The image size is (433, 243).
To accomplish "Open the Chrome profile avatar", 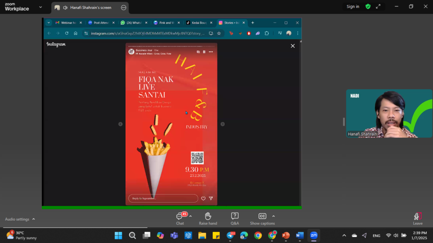I will tap(289, 33).
